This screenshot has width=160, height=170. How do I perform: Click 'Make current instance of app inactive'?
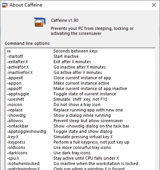[x=90, y=88]
